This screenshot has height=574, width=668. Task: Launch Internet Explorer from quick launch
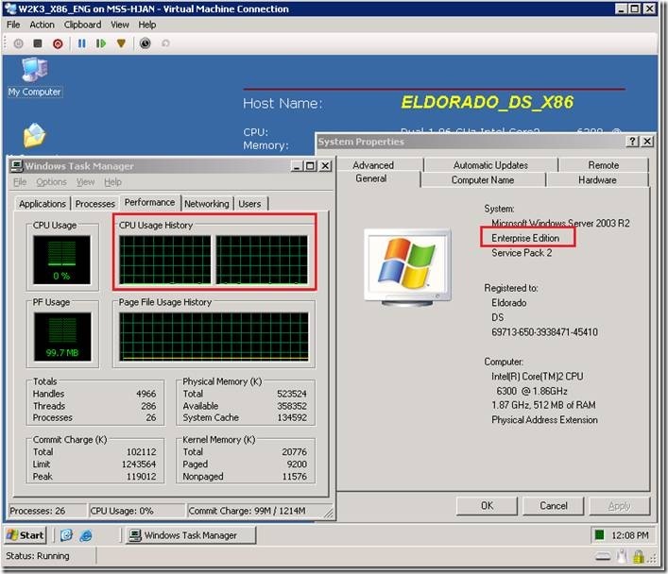tap(86, 535)
